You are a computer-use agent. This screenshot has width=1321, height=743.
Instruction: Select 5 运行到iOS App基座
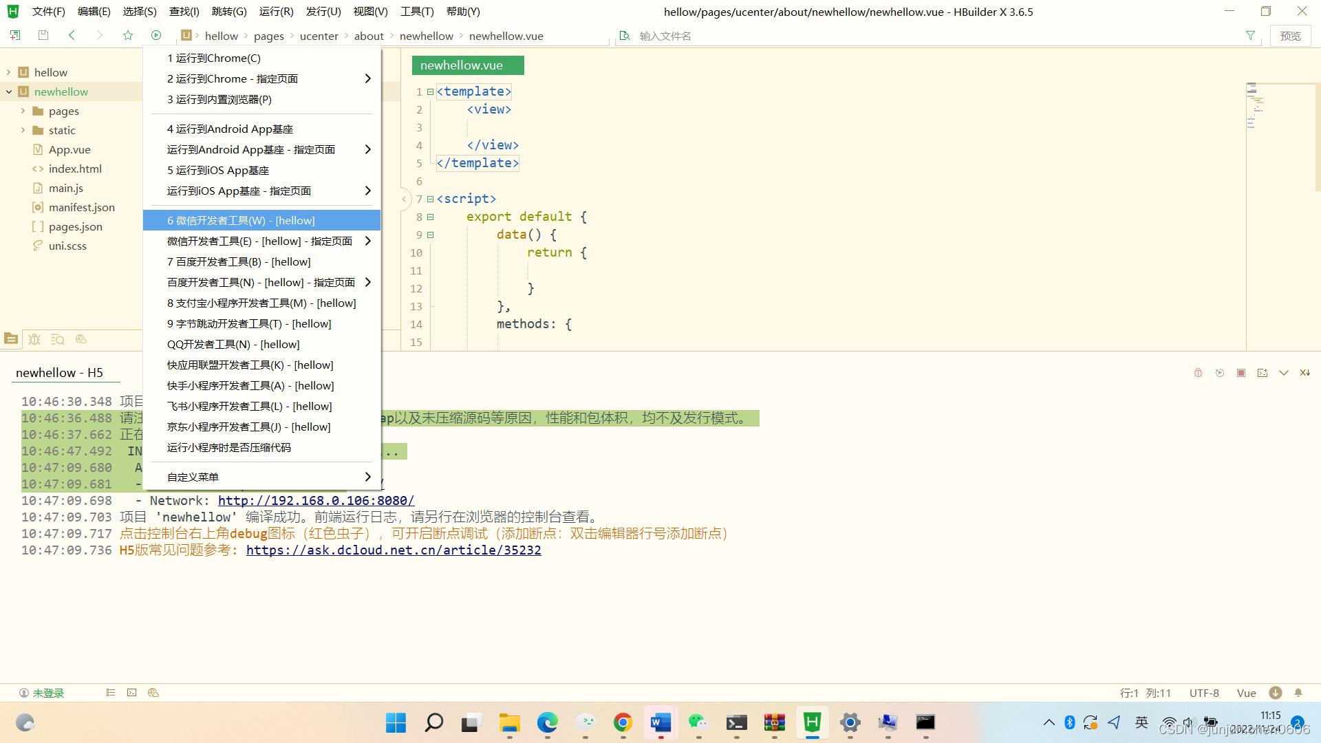tap(261, 170)
